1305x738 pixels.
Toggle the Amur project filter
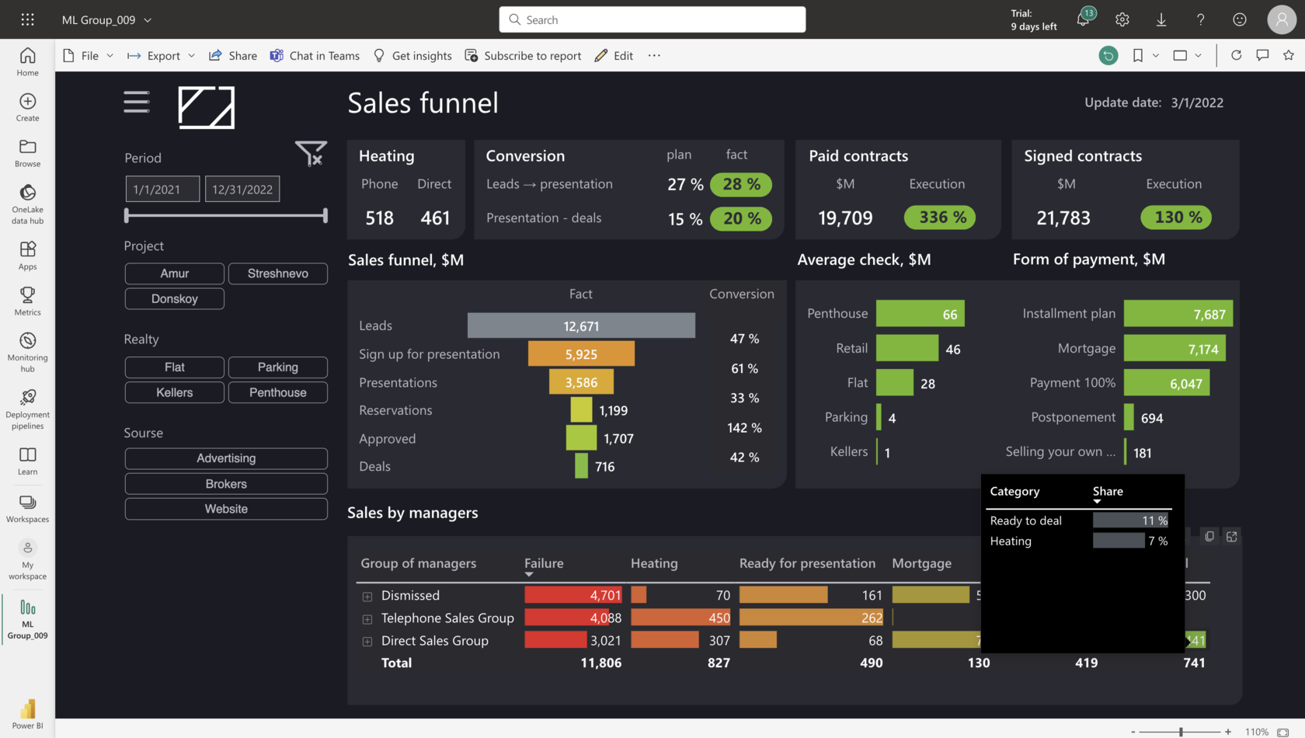[175, 273]
